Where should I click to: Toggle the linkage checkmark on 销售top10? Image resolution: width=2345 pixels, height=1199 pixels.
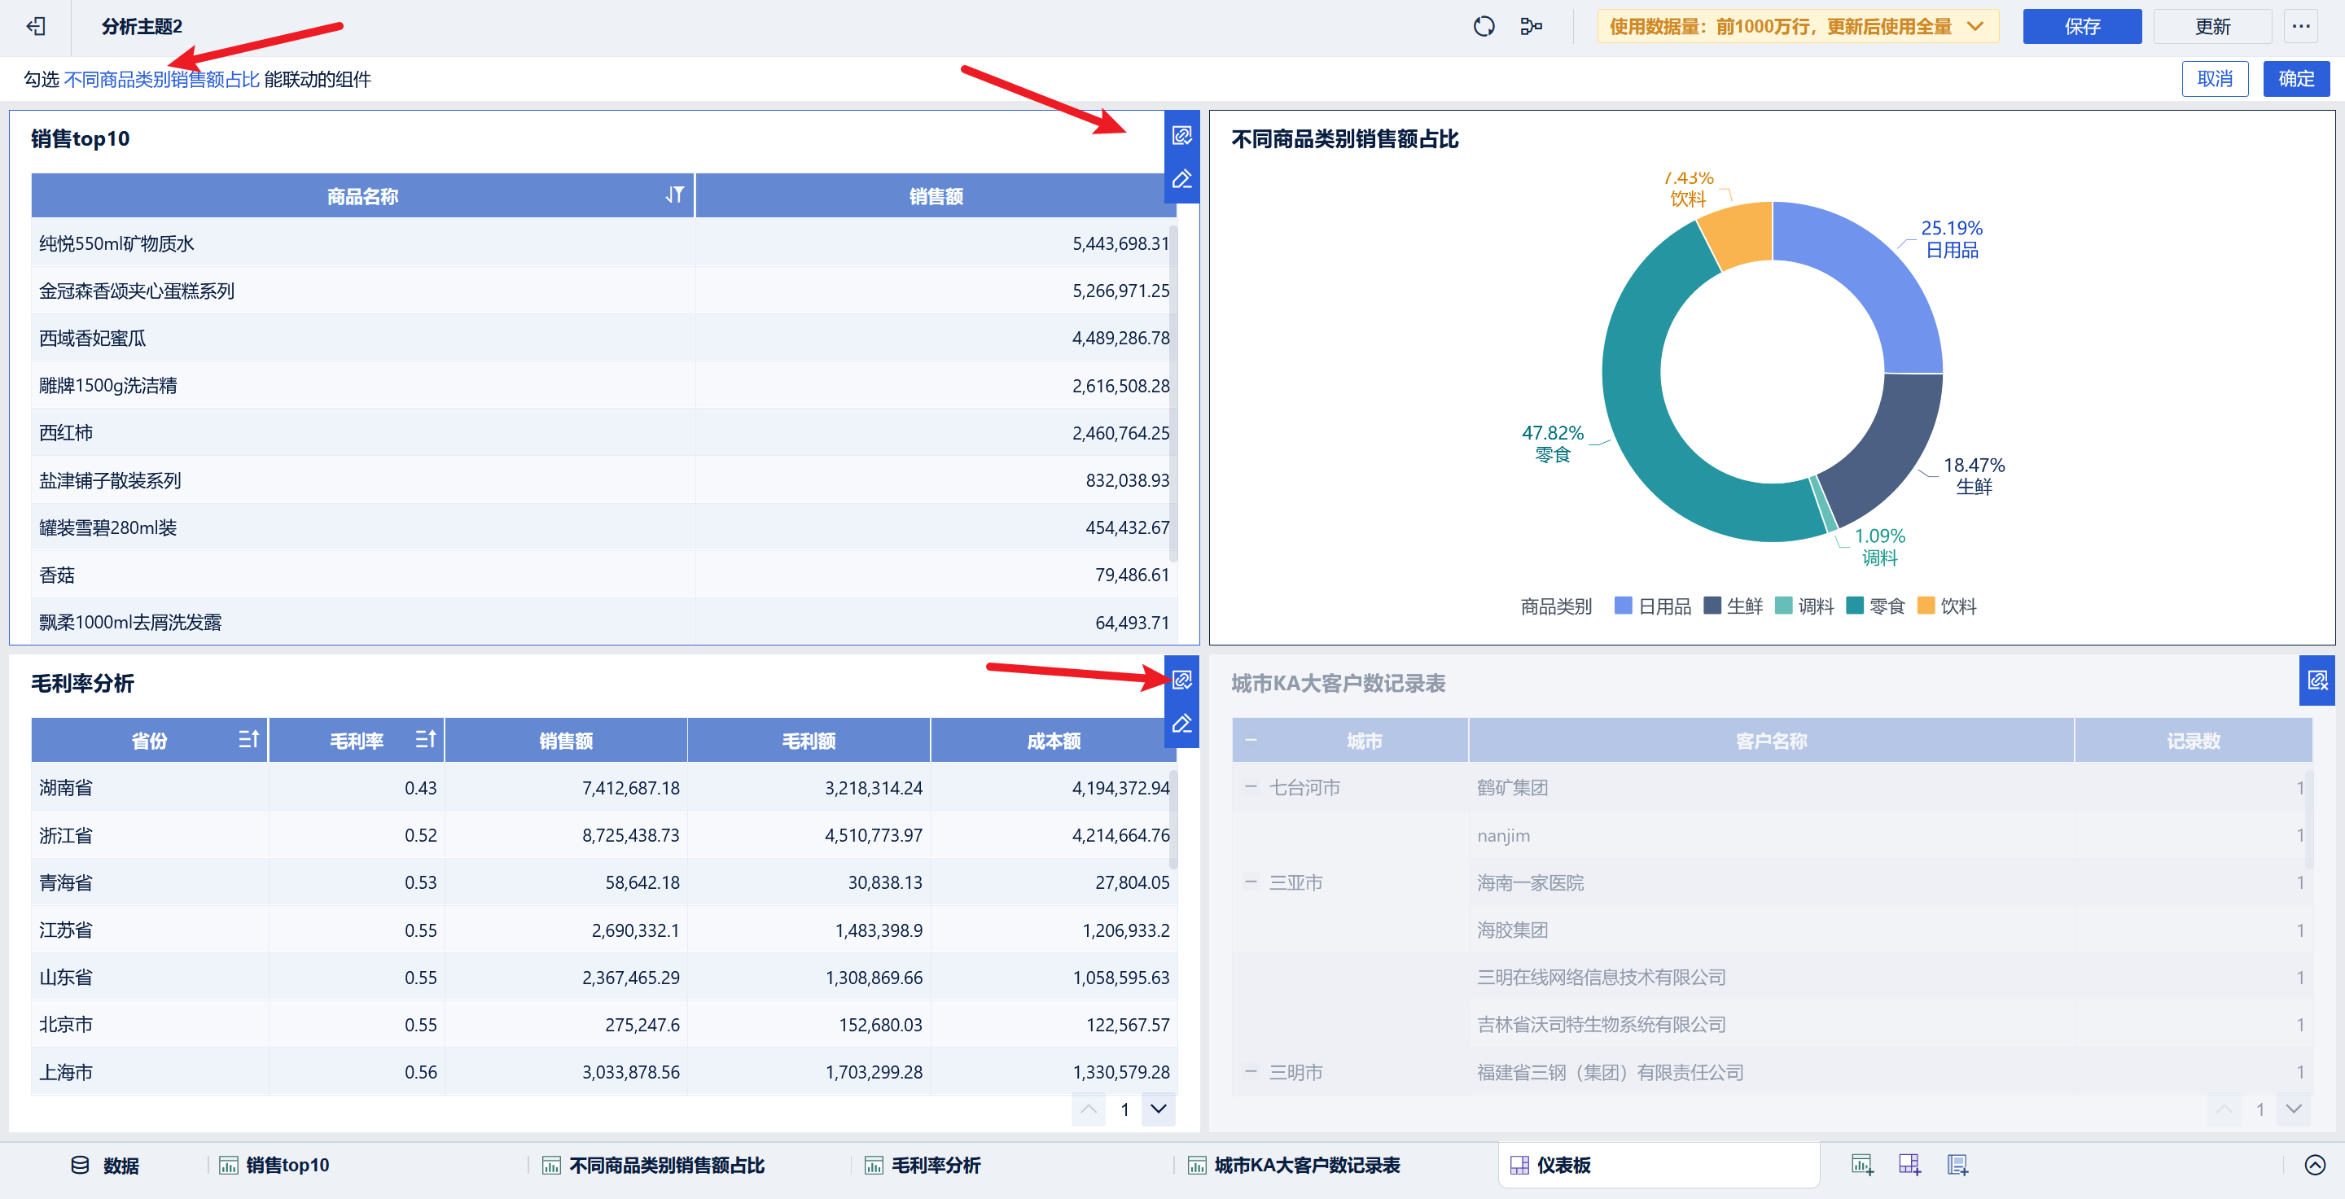coord(1181,136)
